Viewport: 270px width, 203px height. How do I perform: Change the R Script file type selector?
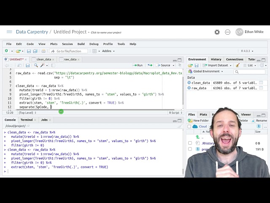tap(175, 113)
